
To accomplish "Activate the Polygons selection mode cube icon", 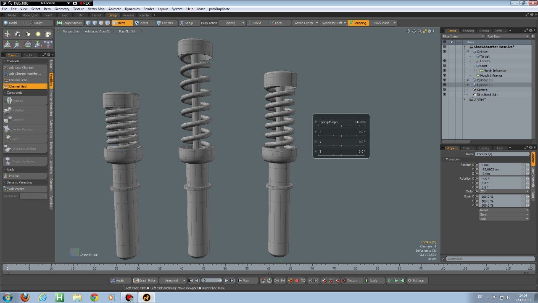I will pos(101,23).
